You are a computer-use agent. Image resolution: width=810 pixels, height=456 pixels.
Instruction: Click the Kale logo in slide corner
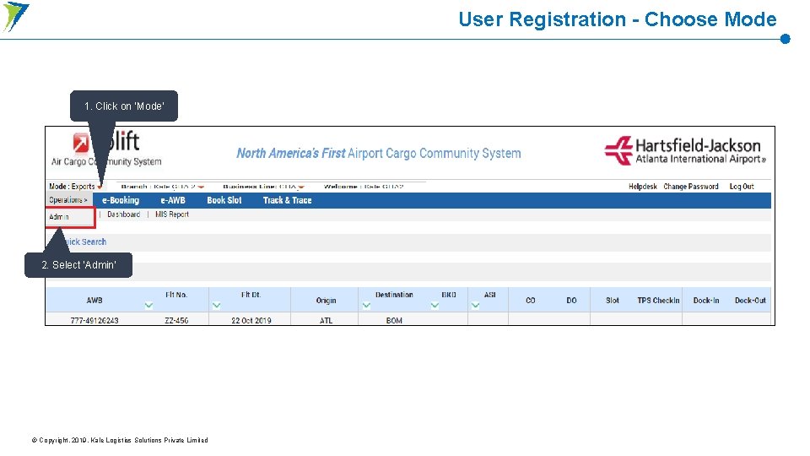[x=15, y=17]
